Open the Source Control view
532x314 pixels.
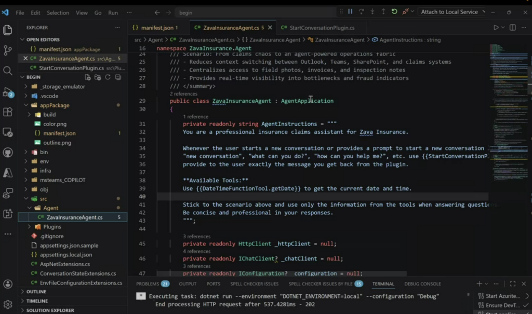8,50
